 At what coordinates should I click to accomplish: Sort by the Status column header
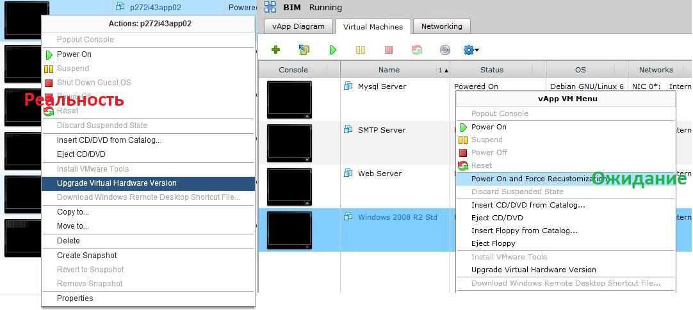tap(492, 69)
